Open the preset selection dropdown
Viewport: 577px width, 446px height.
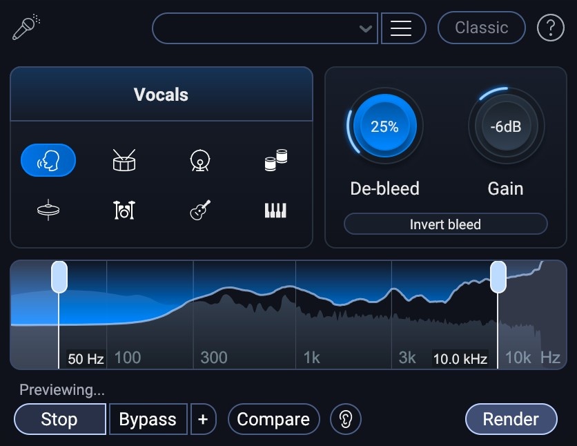click(x=264, y=28)
